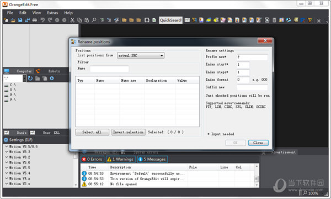The image size is (331, 199).
Task: Click the toolbar X icon on the right
Action: coord(319,20)
